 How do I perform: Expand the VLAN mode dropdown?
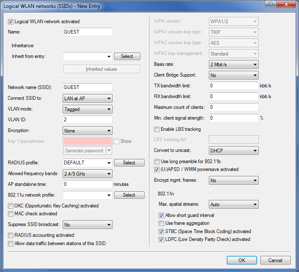pyautogui.click(x=88, y=109)
